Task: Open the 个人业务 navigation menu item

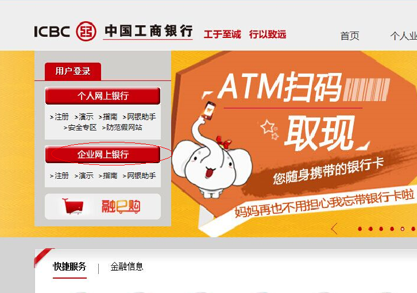Action: [403, 36]
